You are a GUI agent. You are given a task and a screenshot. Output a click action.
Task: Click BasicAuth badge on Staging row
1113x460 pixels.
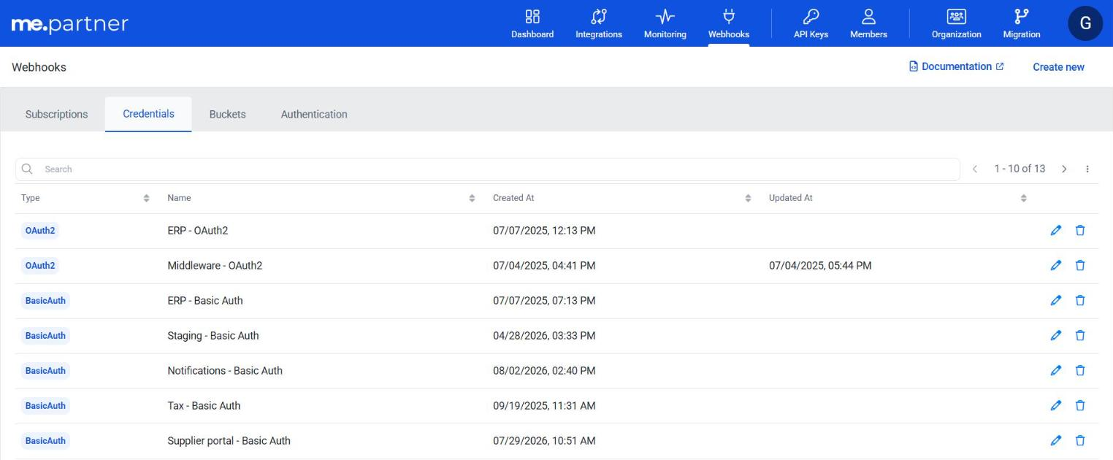[45, 336]
